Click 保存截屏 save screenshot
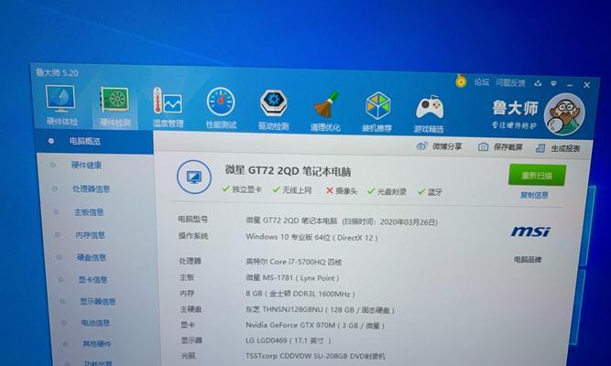 click(x=500, y=147)
